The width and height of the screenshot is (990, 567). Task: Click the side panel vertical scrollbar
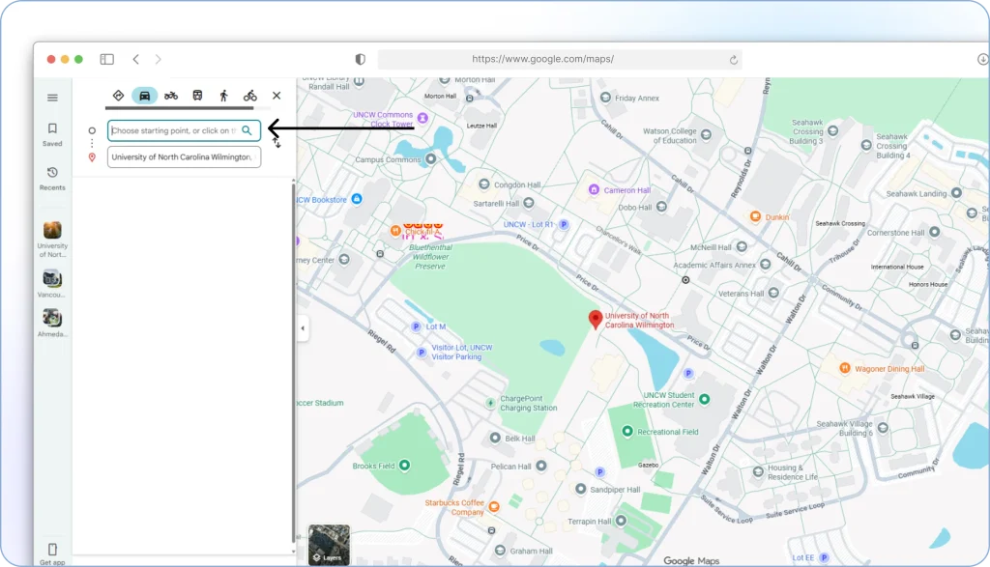pos(293,362)
